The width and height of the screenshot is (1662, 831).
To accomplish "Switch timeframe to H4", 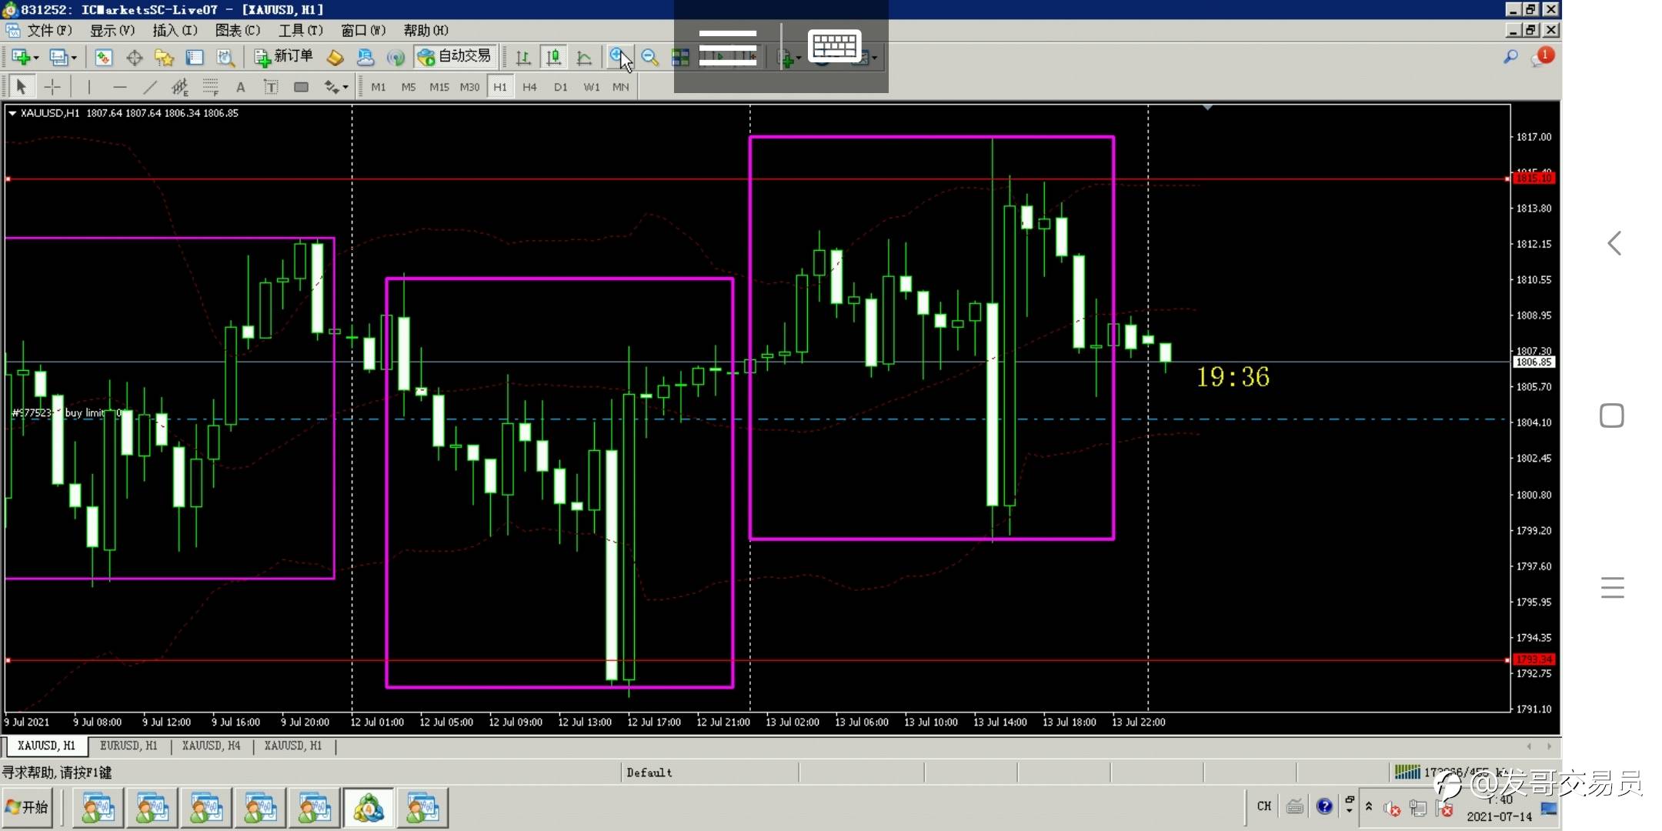I will [529, 87].
